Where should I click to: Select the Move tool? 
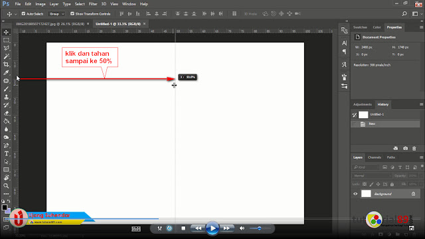6,33
